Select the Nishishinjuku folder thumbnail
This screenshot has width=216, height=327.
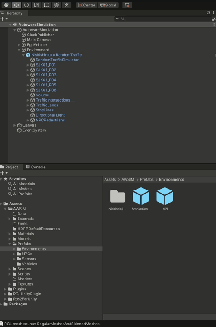pos(118,196)
